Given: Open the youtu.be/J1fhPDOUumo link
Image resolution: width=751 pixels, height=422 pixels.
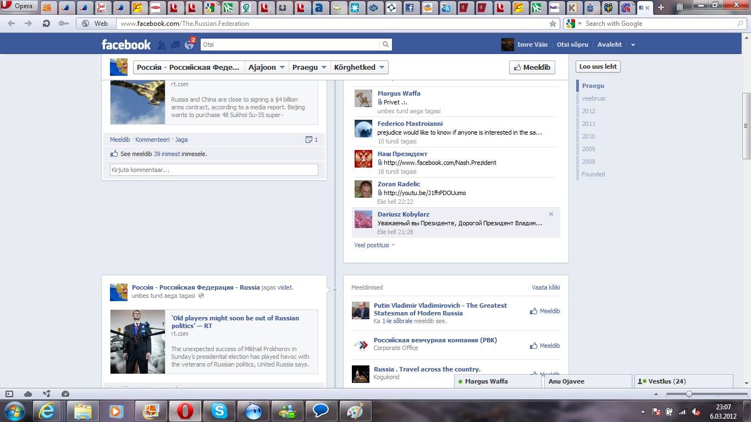Looking at the screenshot, I should tap(424, 193).
